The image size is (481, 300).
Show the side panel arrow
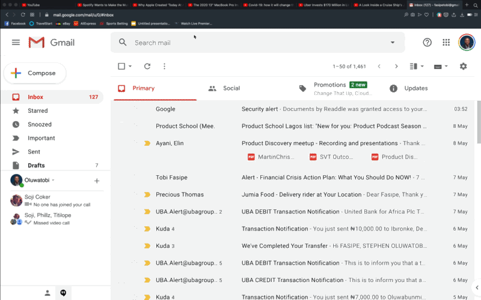[477, 287]
